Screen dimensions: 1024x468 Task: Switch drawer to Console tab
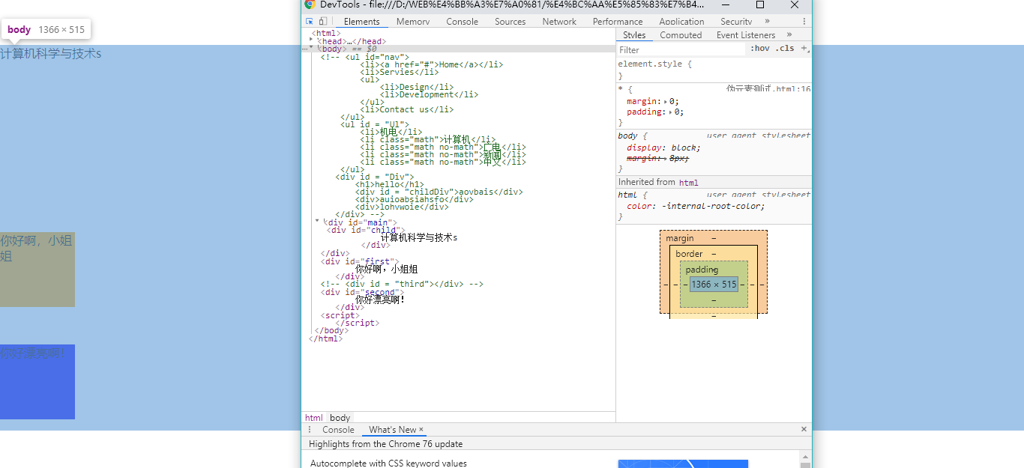tap(338, 429)
